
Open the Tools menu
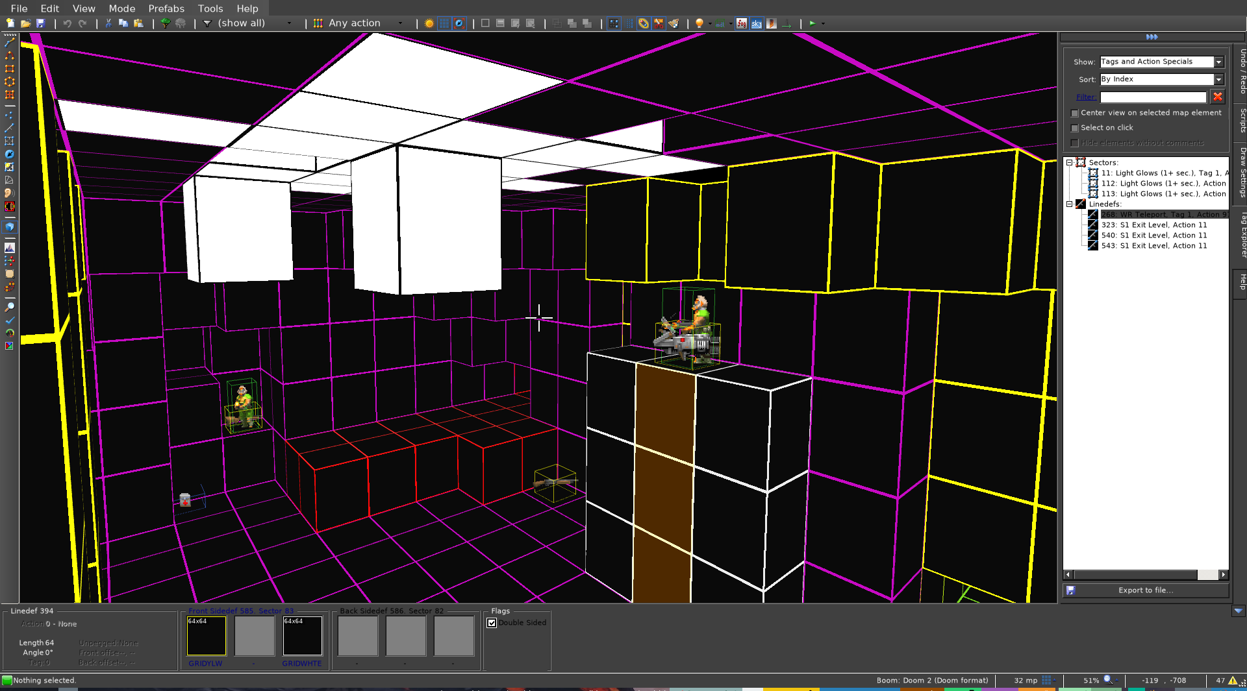tap(210, 8)
